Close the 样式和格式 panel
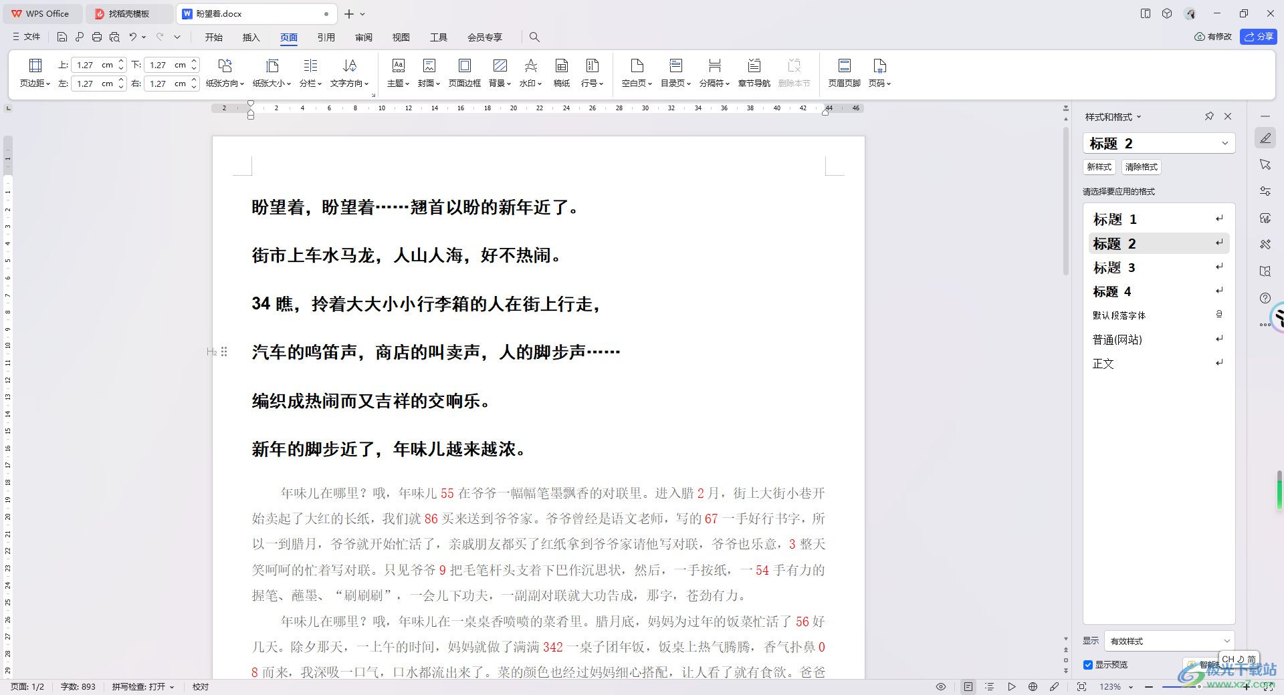The width and height of the screenshot is (1284, 695). tap(1228, 116)
